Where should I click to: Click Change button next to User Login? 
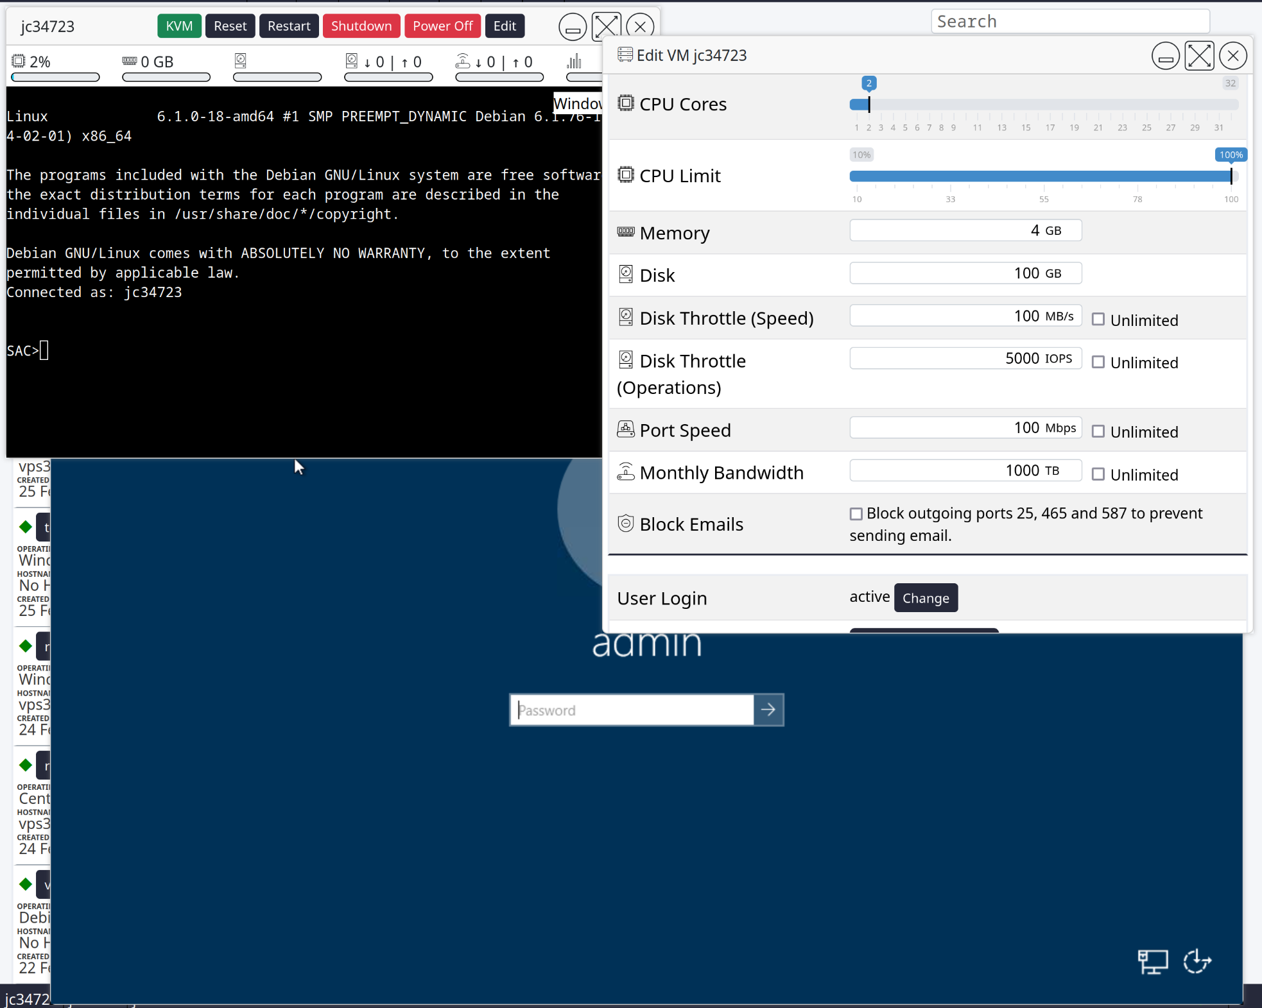pyautogui.click(x=926, y=598)
